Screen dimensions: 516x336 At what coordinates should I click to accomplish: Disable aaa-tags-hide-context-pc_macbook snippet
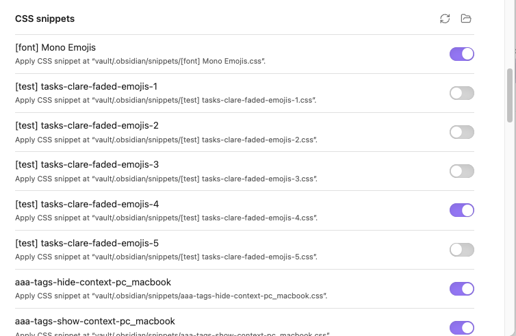462,289
